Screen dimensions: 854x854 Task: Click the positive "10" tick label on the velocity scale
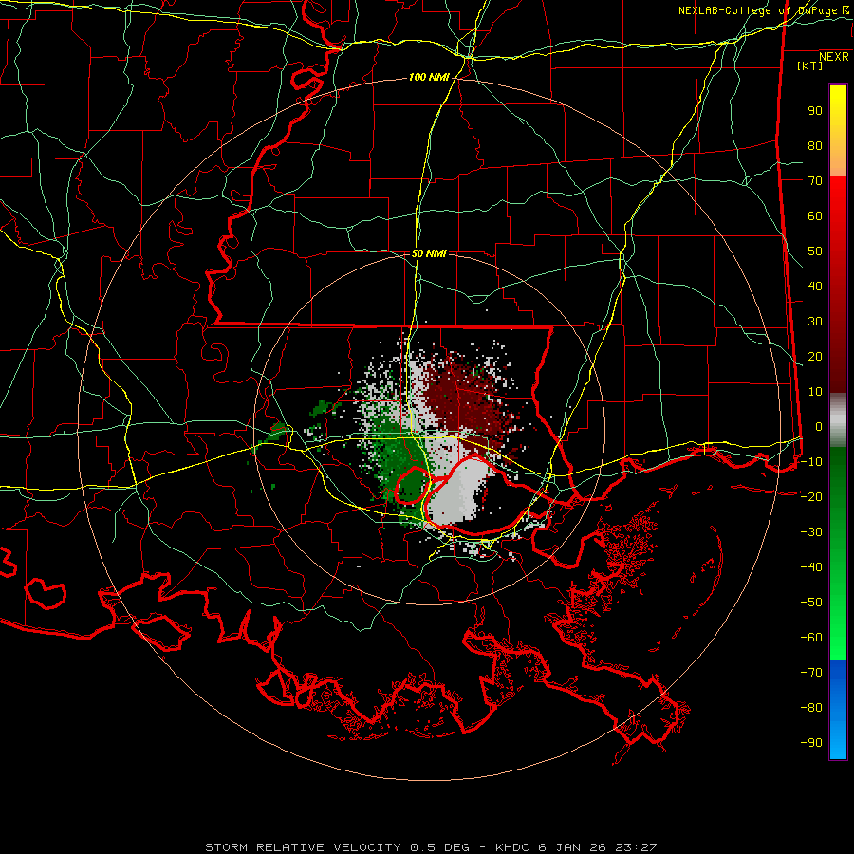click(x=815, y=392)
